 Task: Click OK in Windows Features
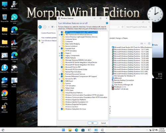point(93,123)
